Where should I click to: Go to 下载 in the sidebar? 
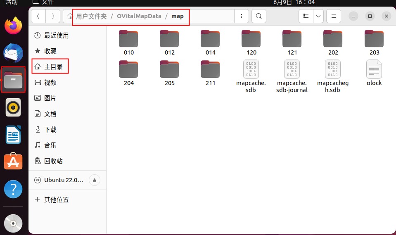point(50,130)
